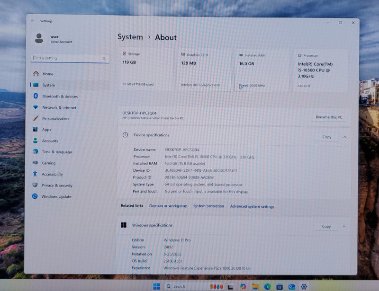Click the Settings gear on the taskbar
379x291 pixels.
click(x=304, y=287)
